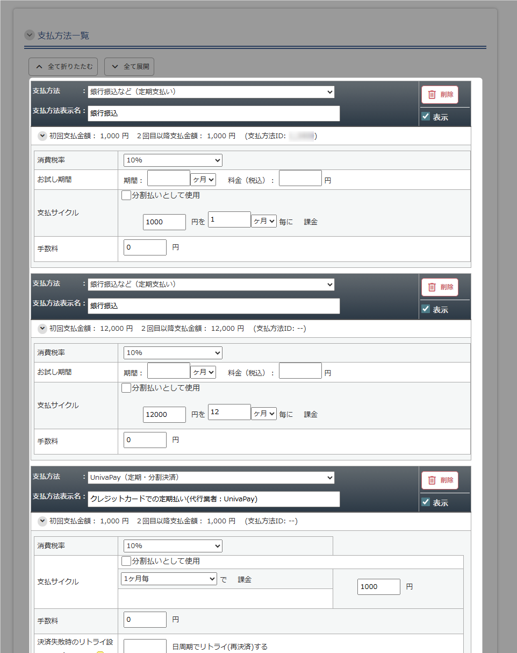Uncheck 表示 for the UnivaPay method

coord(426,502)
